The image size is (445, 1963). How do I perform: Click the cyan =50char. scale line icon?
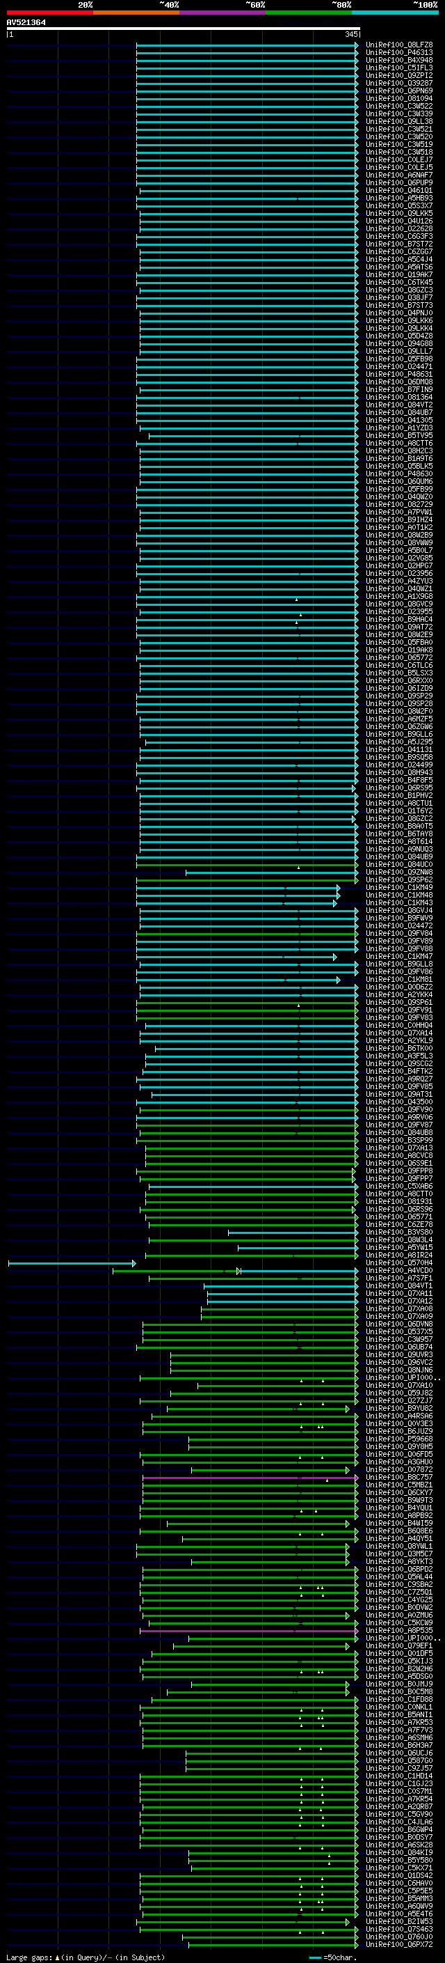(315, 1957)
